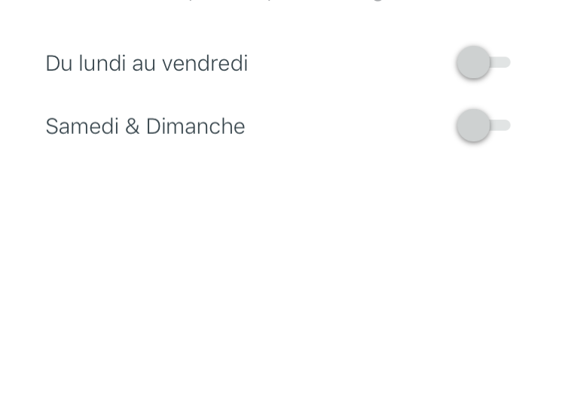Activate the Saturday and Sunday option switch

coord(483,126)
